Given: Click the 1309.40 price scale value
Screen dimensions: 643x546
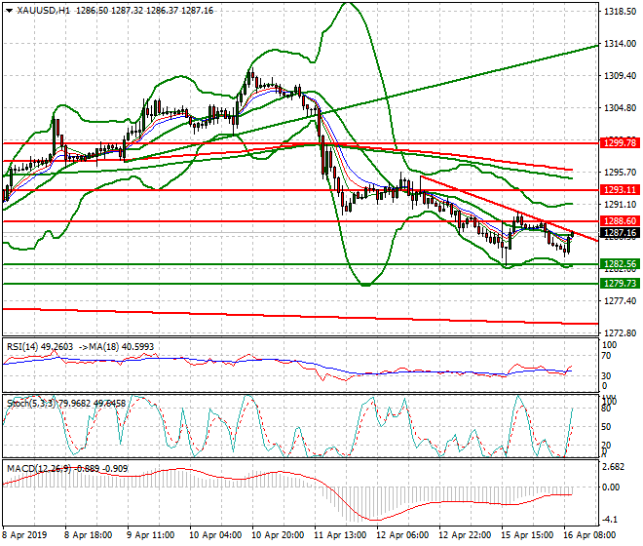Looking at the screenshot, I should coord(621,76).
